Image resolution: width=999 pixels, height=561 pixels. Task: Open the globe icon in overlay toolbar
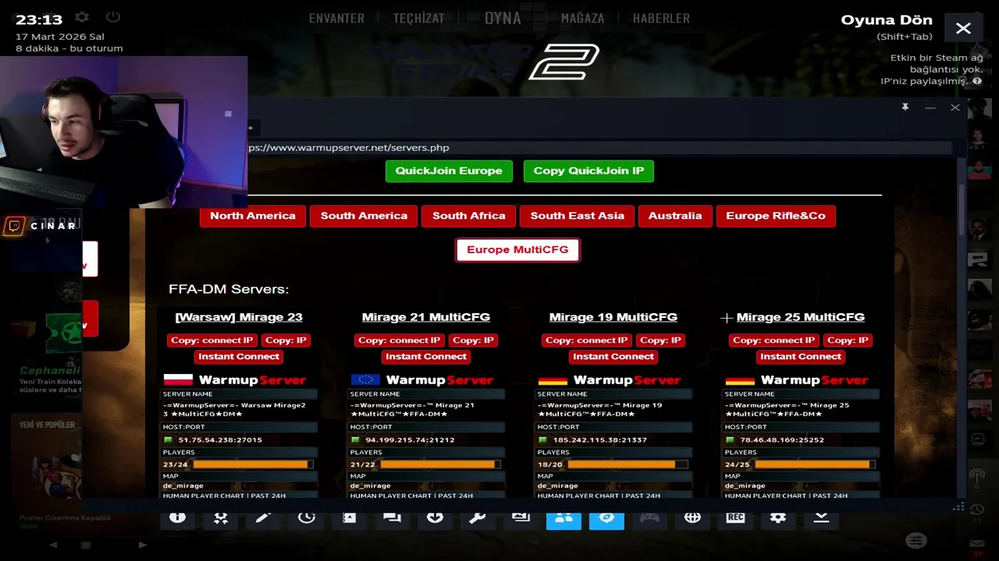[692, 517]
